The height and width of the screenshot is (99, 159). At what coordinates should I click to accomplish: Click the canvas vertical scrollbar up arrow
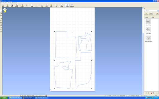point(143,8)
